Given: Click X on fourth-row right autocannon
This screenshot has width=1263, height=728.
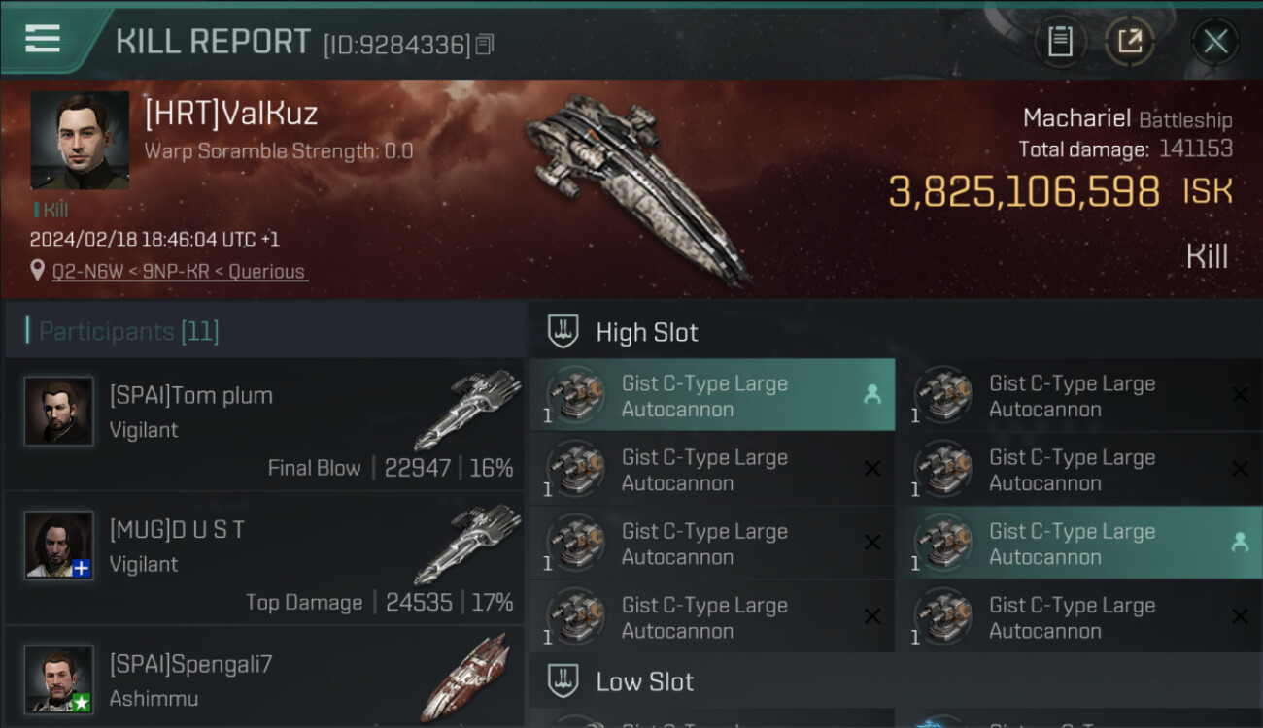Looking at the screenshot, I should click(1240, 617).
